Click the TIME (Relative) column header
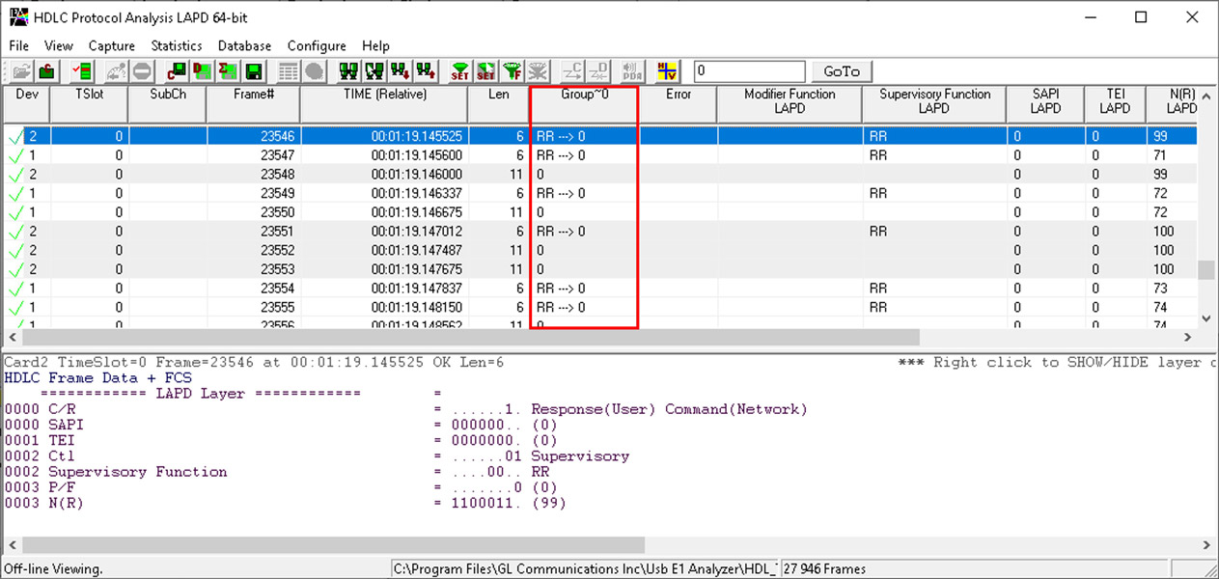The width and height of the screenshot is (1219, 579). pos(384,104)
